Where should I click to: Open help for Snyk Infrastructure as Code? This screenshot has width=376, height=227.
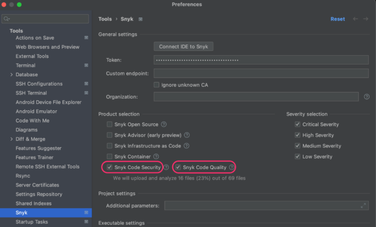click(x=186, y=145)
